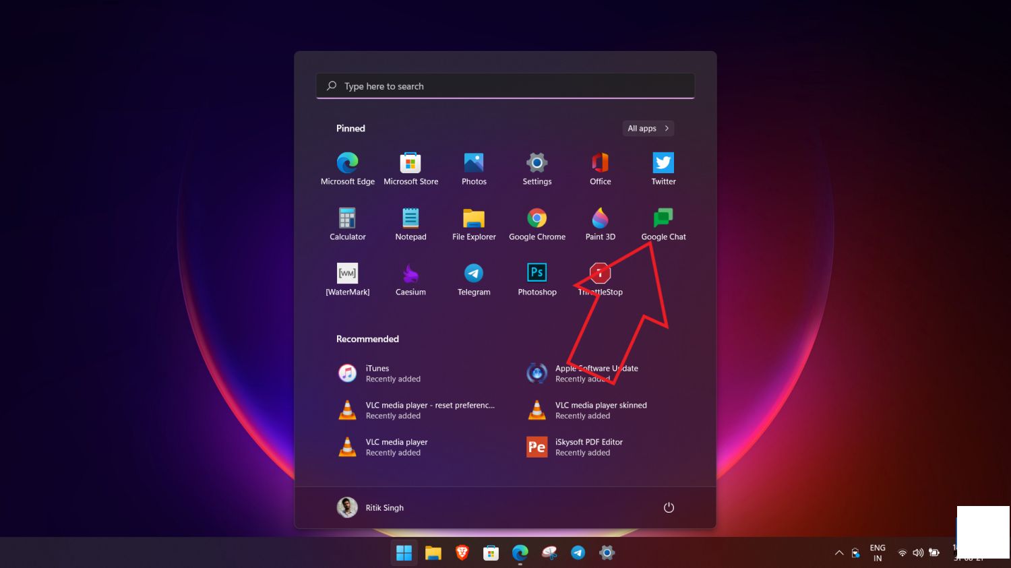The width and height of the screenshot is (1011, 568).
Task: Show all apps list
Action: [648, 128]
